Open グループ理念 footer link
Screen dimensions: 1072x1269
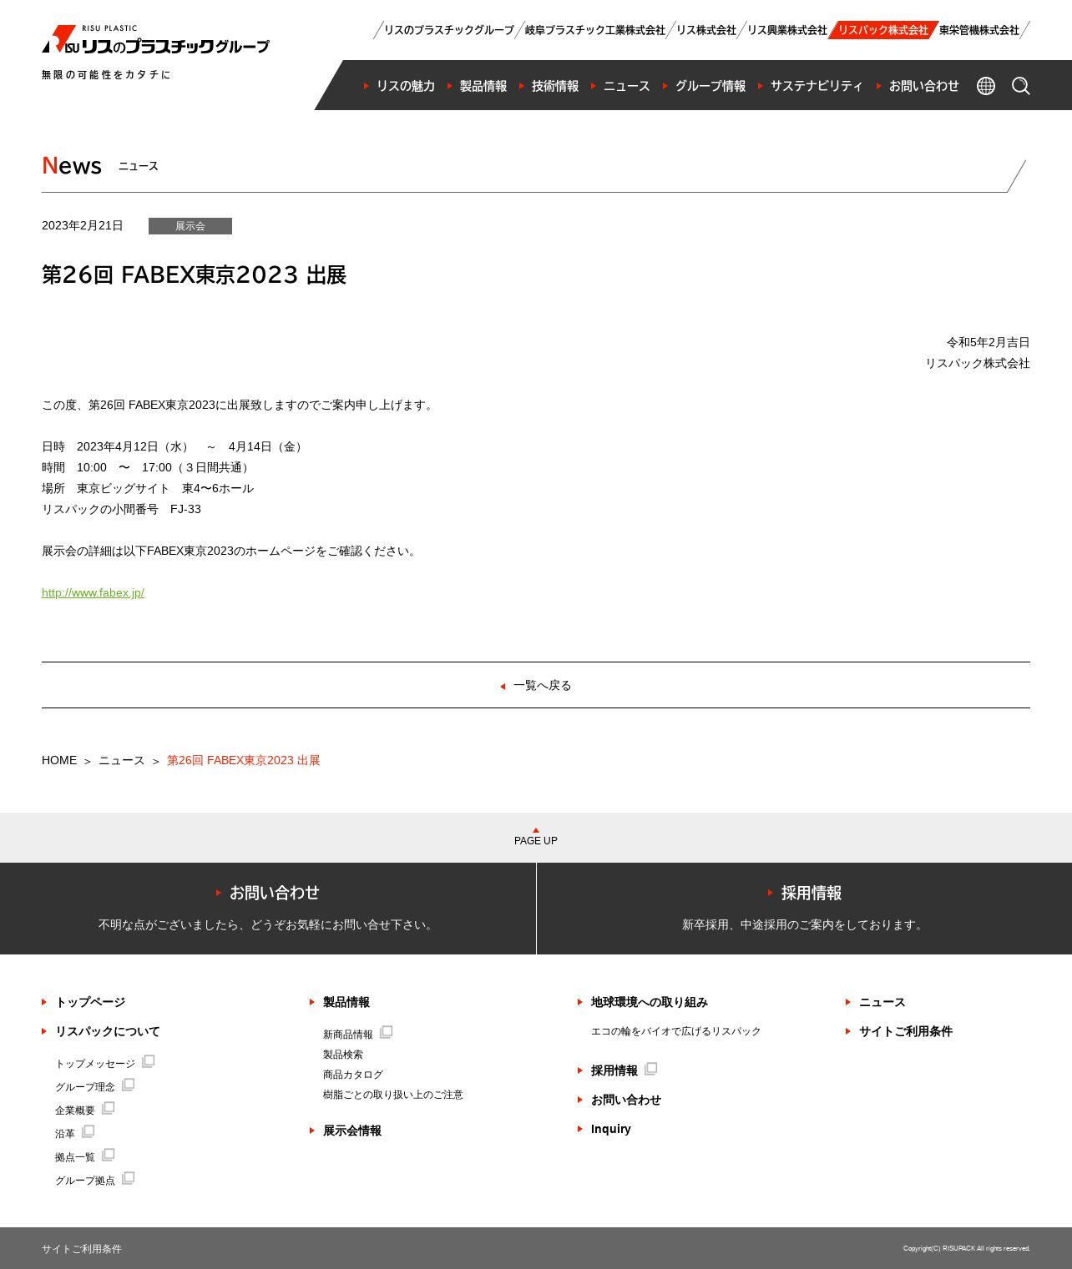(85, 1087)
